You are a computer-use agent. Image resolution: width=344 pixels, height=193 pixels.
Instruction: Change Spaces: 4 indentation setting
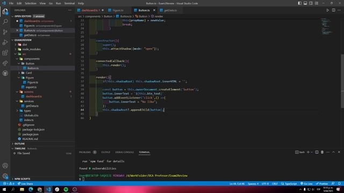[x=253, y=183]
